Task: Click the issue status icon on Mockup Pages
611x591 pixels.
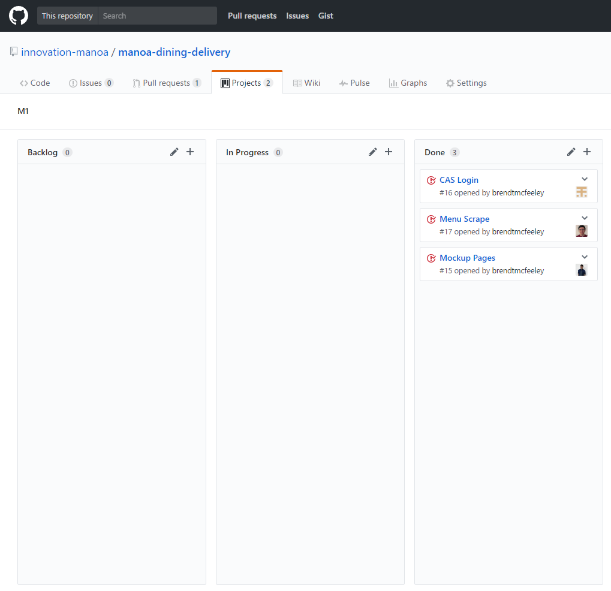Action: click(431, 258)
